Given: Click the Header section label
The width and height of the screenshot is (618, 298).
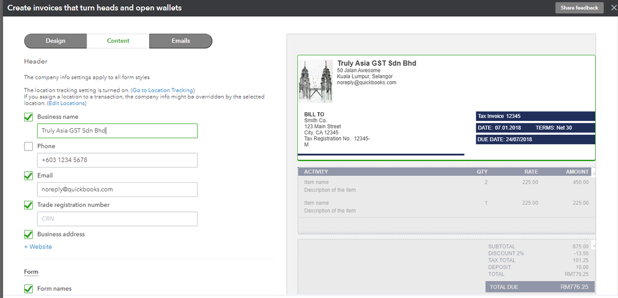Looking at the screenshot, I should point(35,61).
